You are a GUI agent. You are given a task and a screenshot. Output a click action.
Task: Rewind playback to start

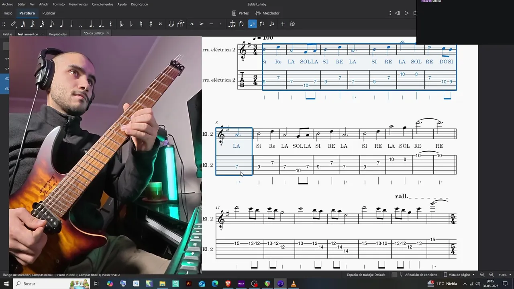click(x=397, y=13)
